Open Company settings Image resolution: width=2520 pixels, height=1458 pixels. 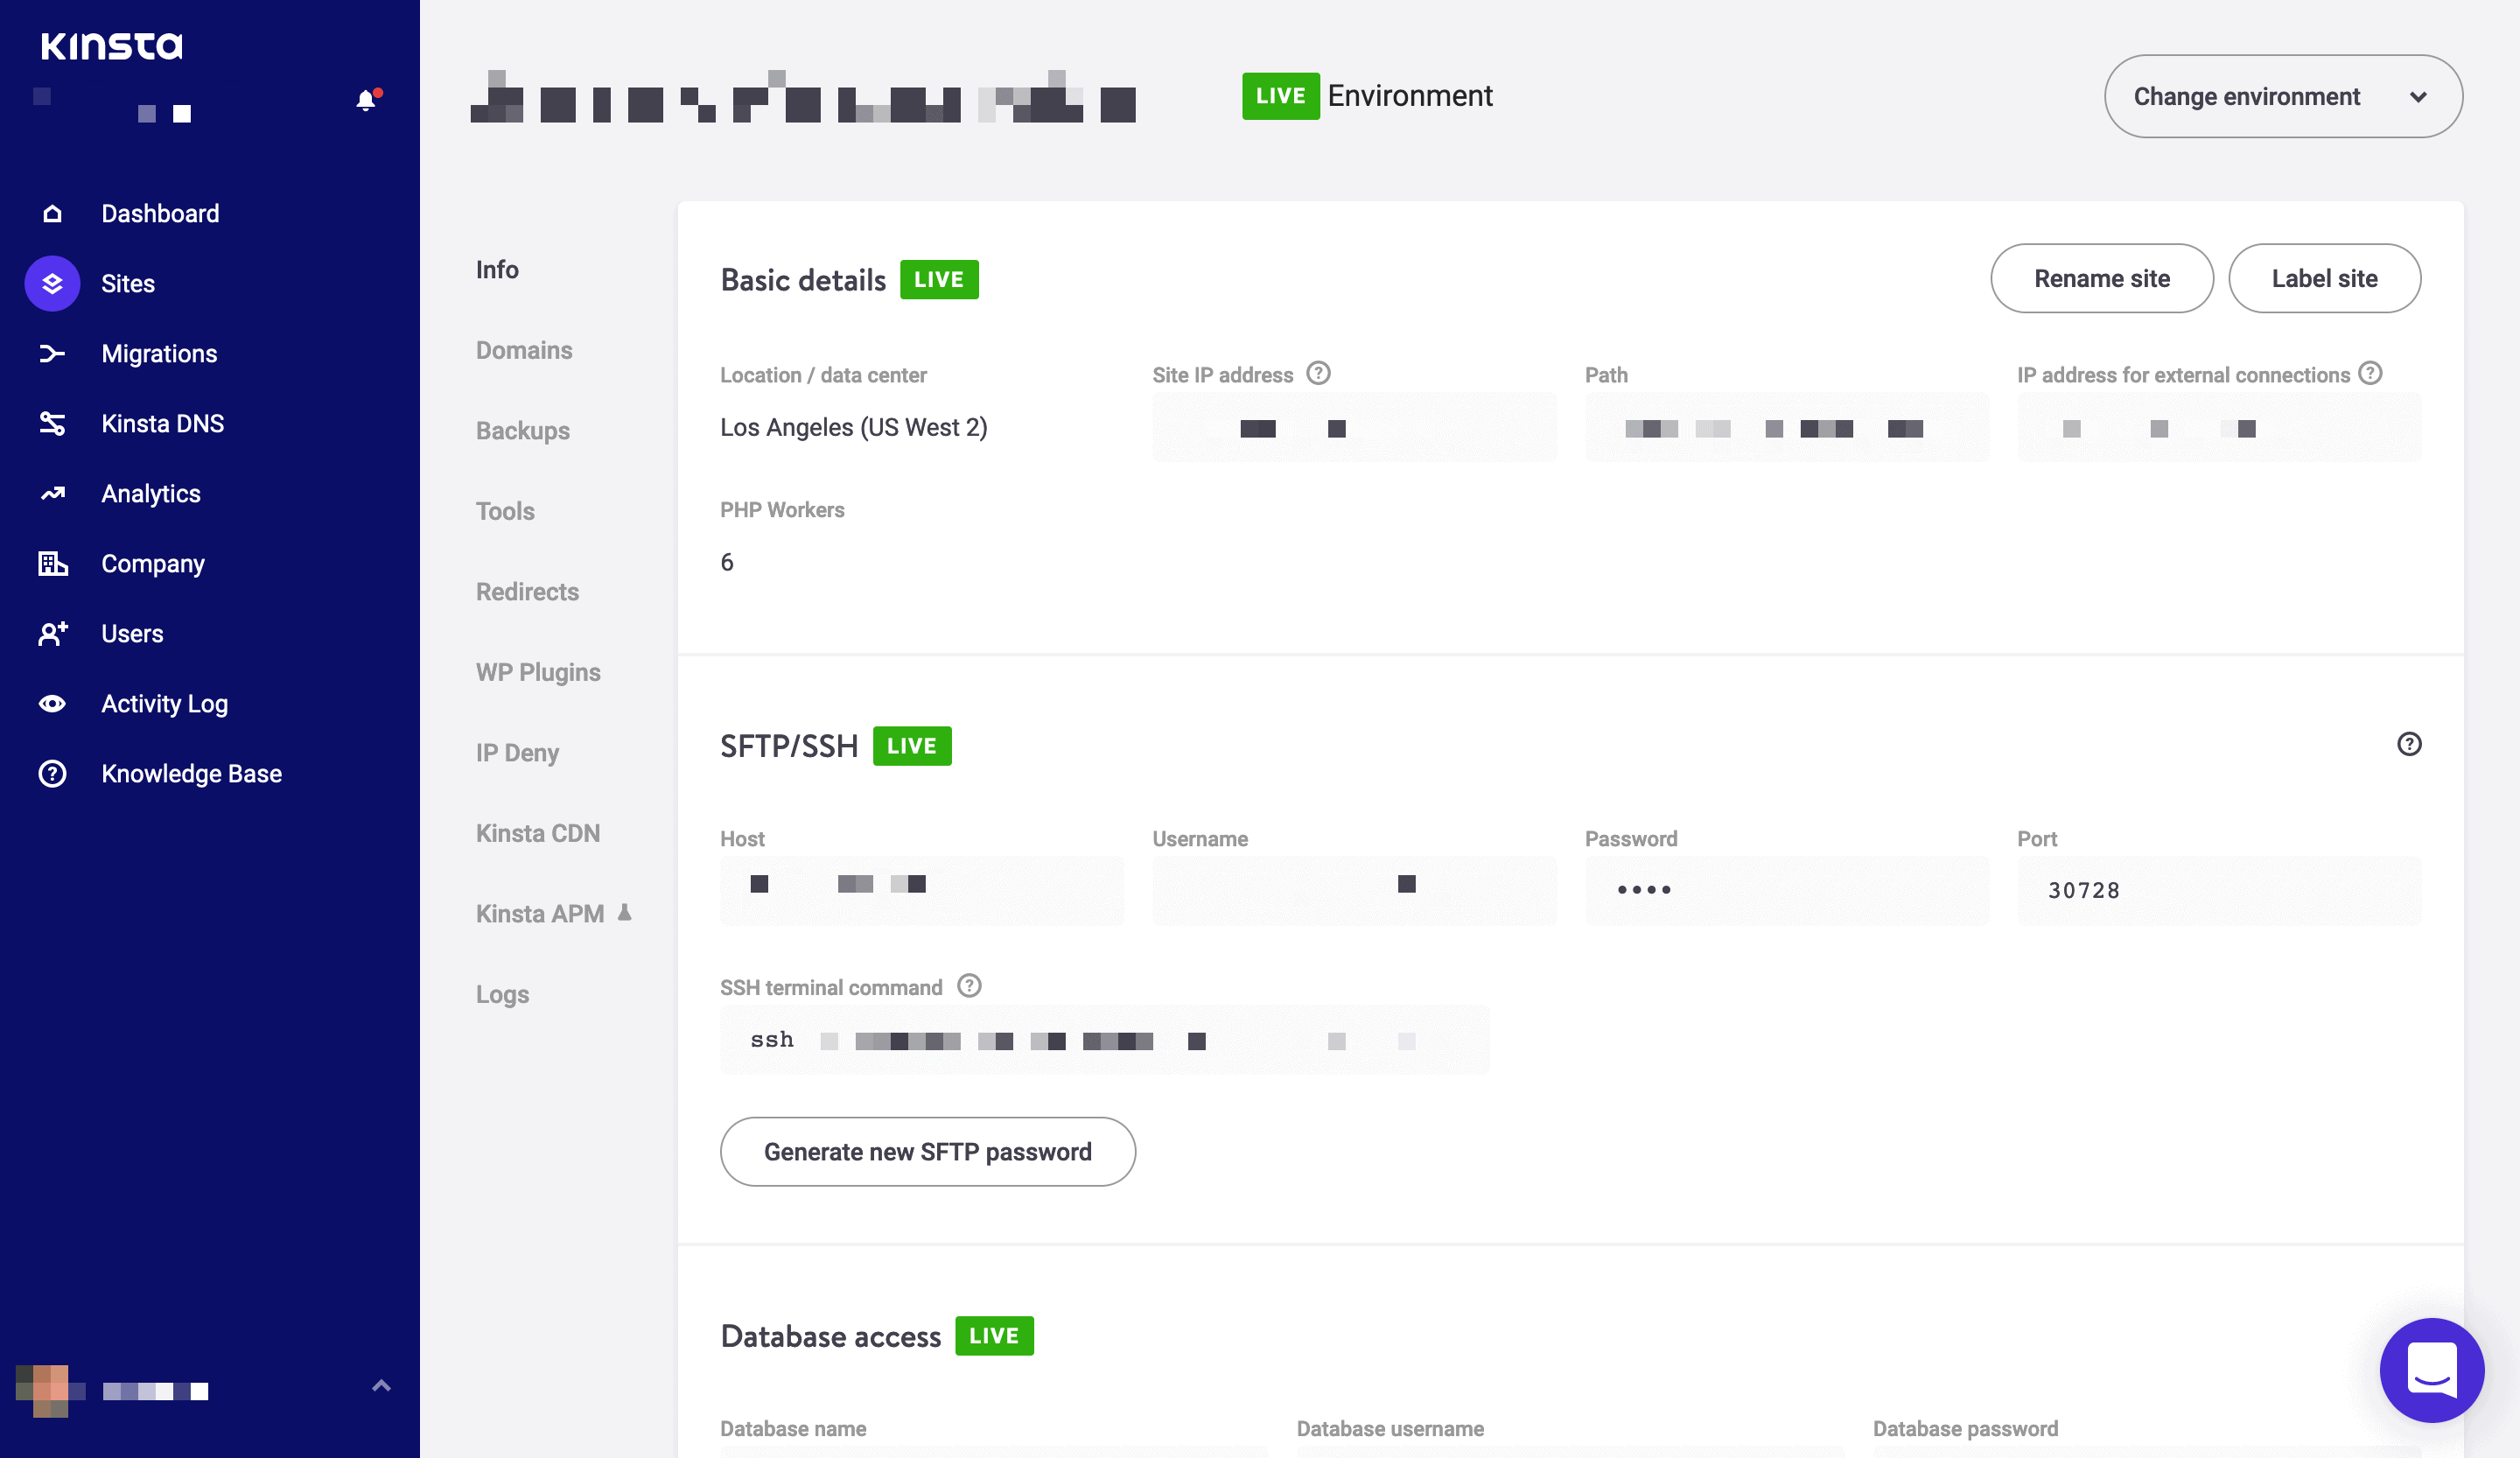pos(153,563)
